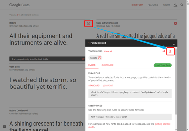Go to the FEATURED page
The image size is (189, 131).
pyautogui.click(x=153, y=5)
